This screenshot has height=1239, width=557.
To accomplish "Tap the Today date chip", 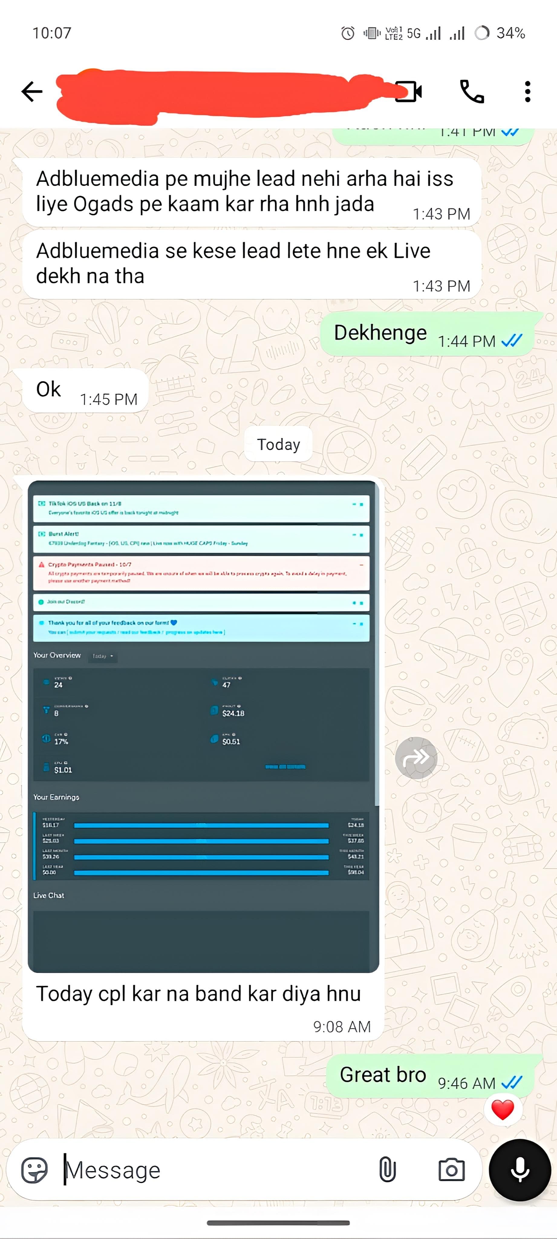I will [278, 444].
